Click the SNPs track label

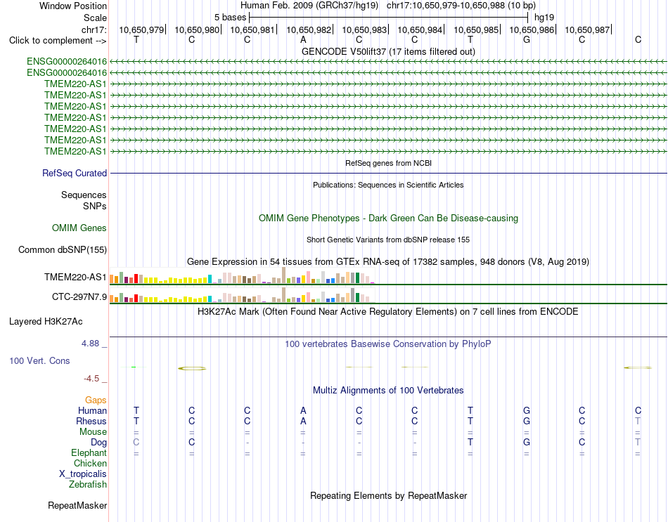point(95,206)
